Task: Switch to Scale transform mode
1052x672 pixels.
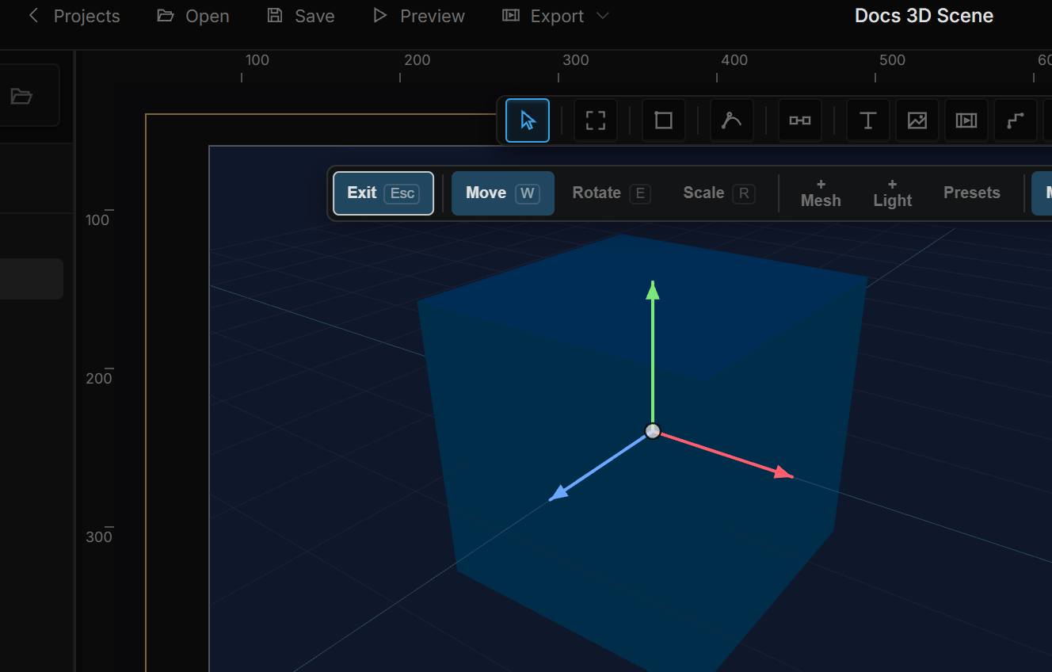Action: 719,193
